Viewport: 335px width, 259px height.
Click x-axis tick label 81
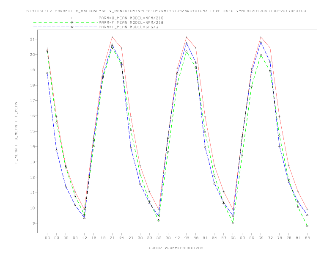point(298,238)
